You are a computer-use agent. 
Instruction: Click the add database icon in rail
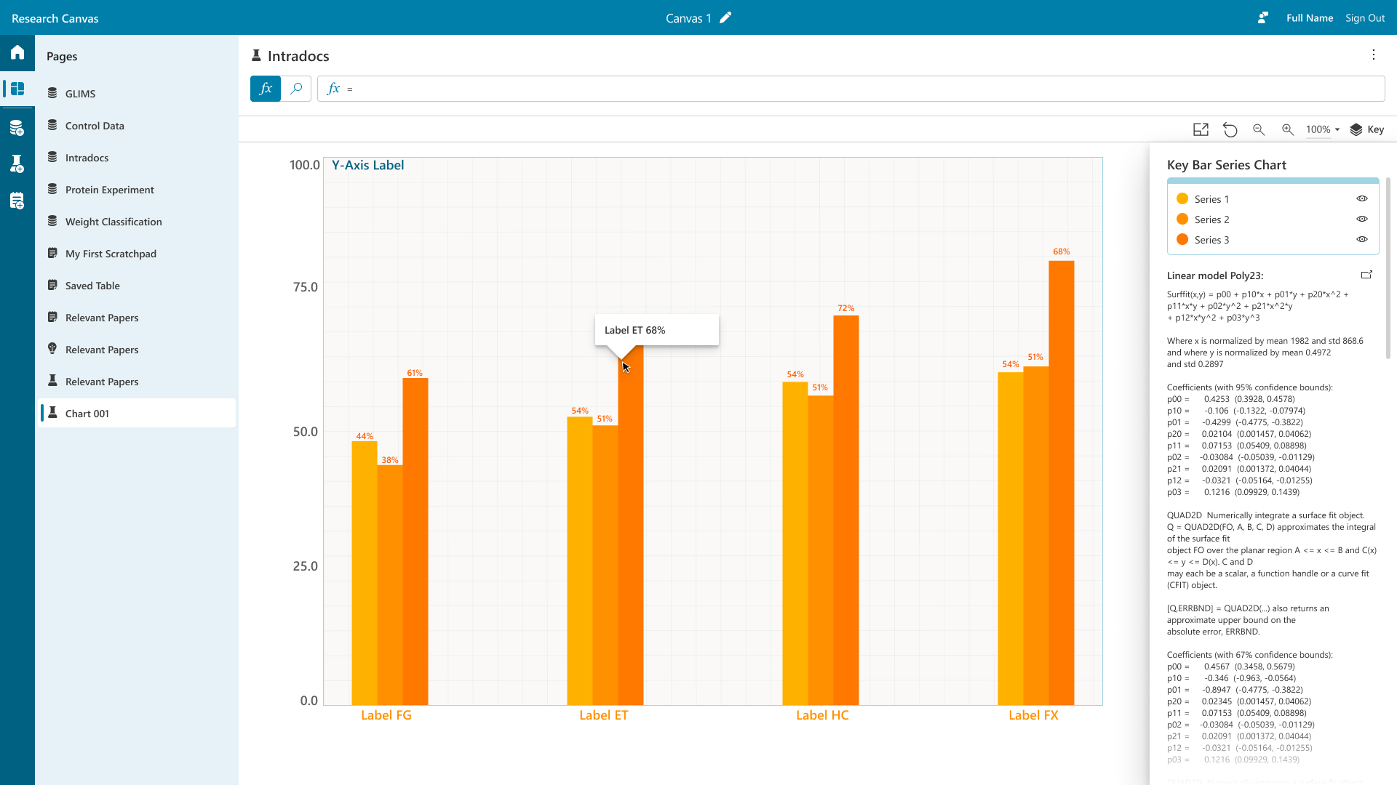pos(17,129)
